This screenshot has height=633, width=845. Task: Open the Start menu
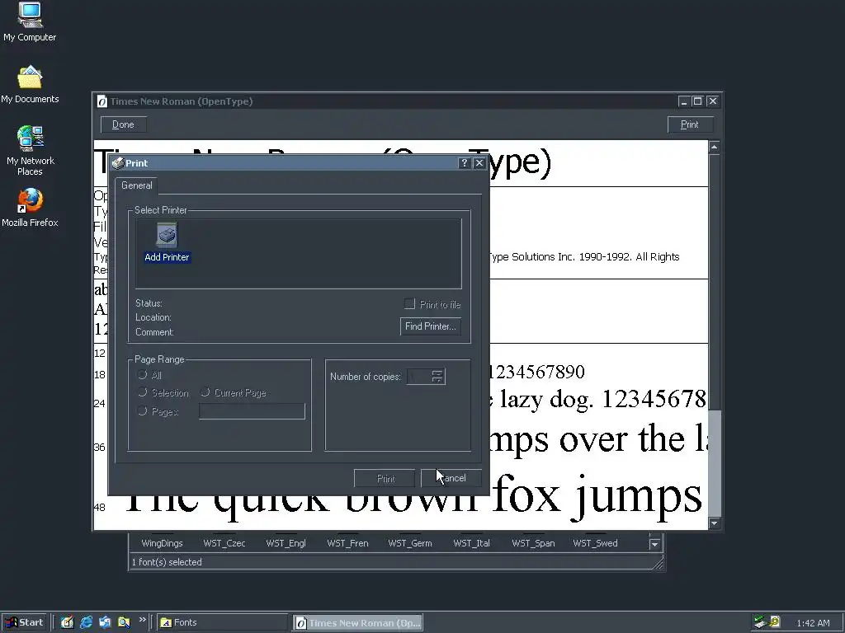pos(24,622)
